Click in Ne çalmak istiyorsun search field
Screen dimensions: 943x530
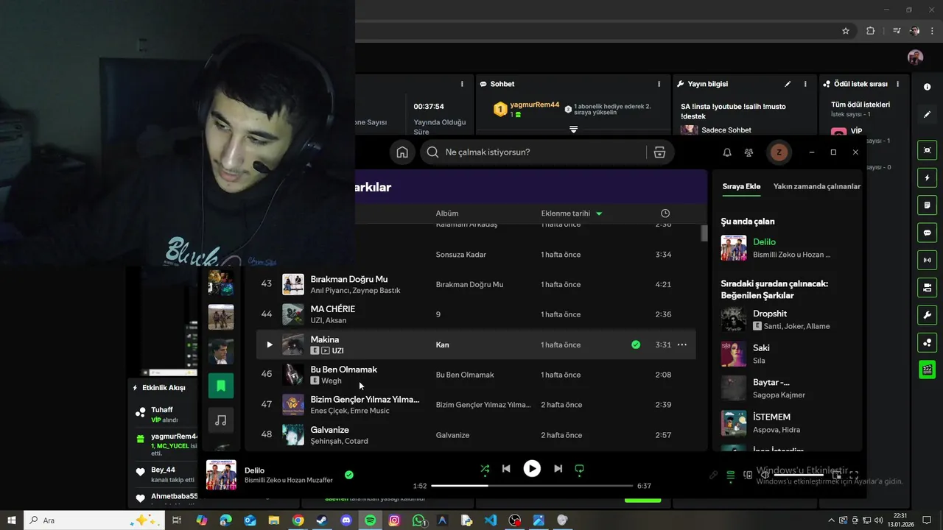click(541, 152)
